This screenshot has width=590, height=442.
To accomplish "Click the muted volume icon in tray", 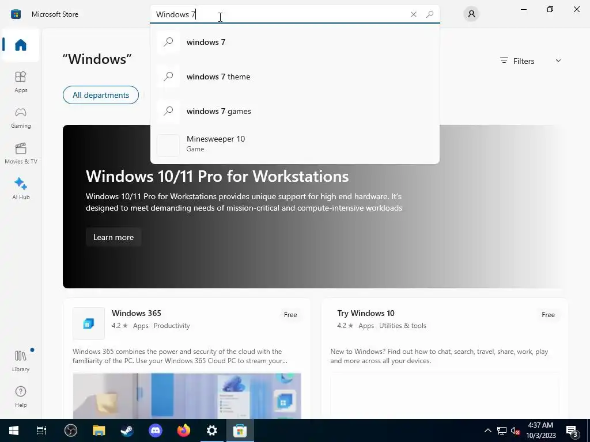I will 516,430.
